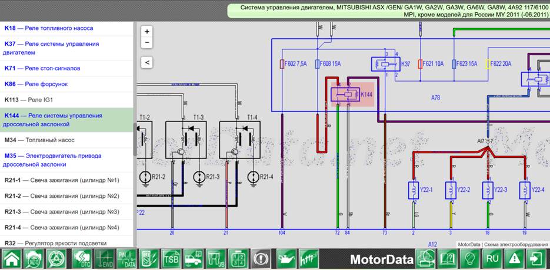Go to the Home screen icon
This screenshot has width=550, height=270.
(x=12, y=259)
